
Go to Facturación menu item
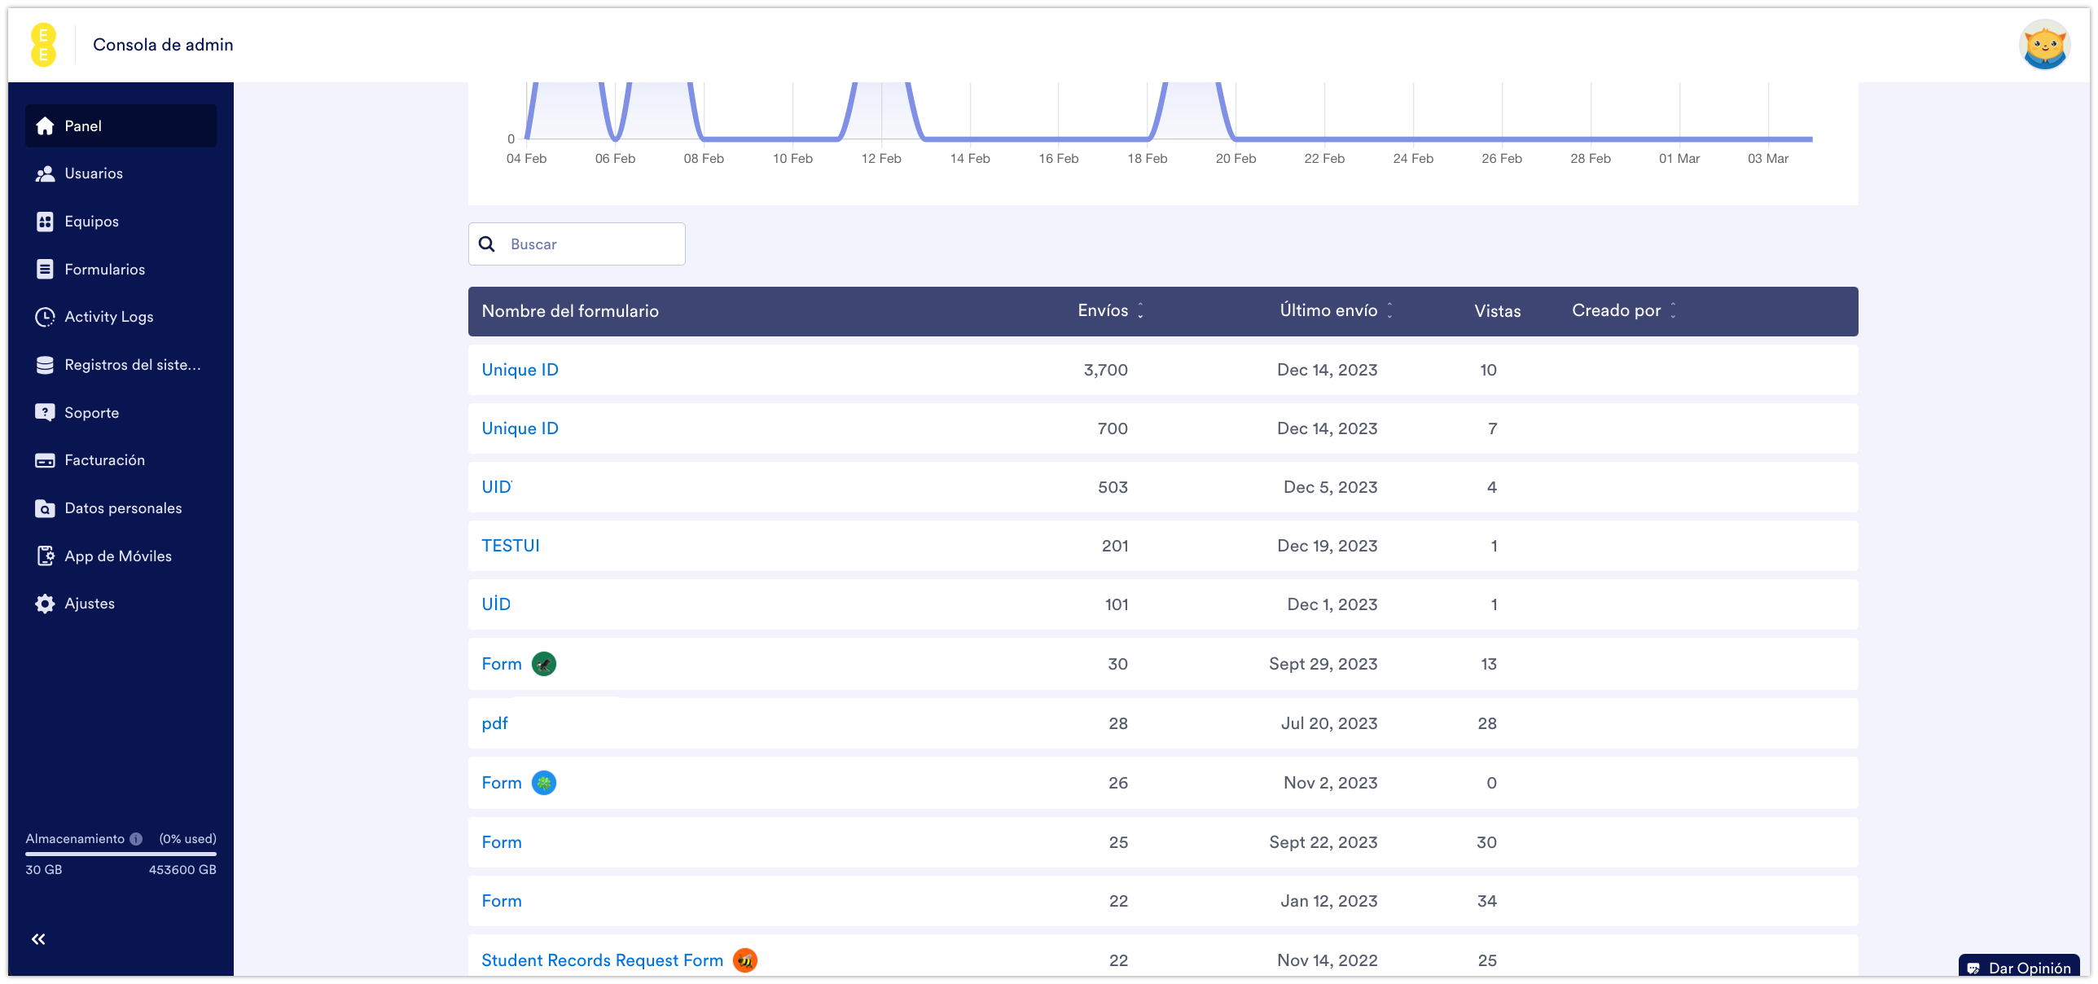click(x=104, y=460)
